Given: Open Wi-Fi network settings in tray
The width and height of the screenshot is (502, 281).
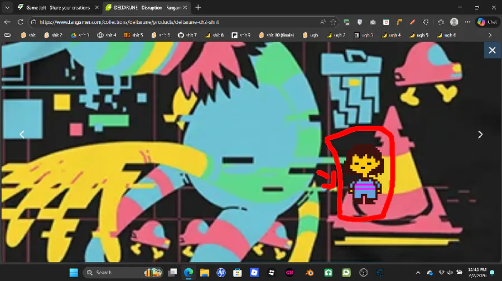Looking at the screenshot, I should pyautogui.click(x=442, y=273).
